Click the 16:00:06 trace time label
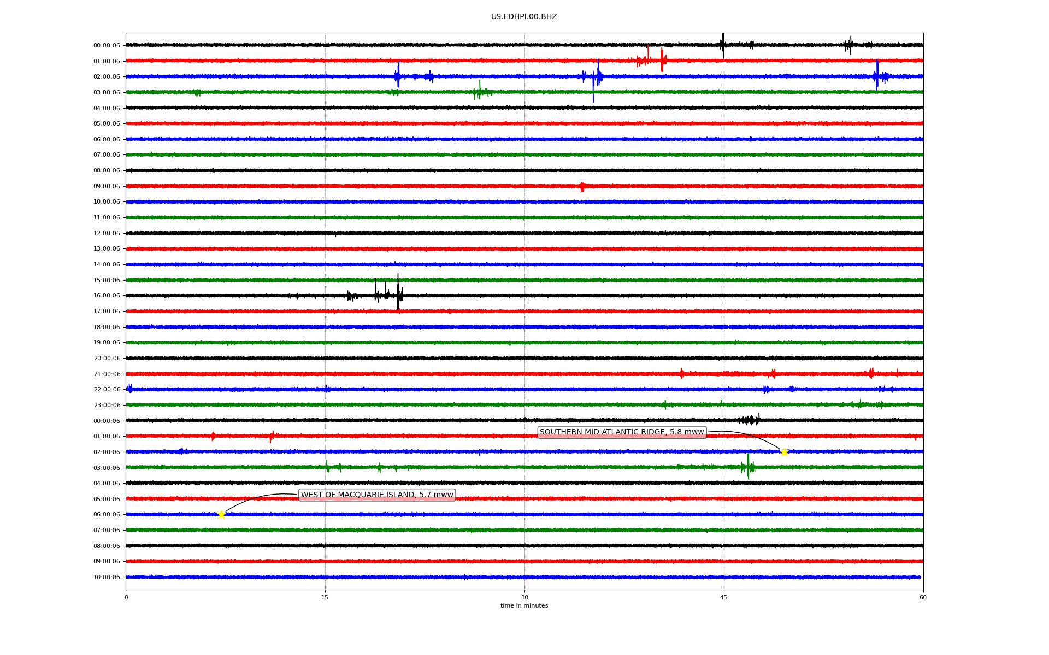Screen dimensions: 1049x655 (x=107, y=296)
